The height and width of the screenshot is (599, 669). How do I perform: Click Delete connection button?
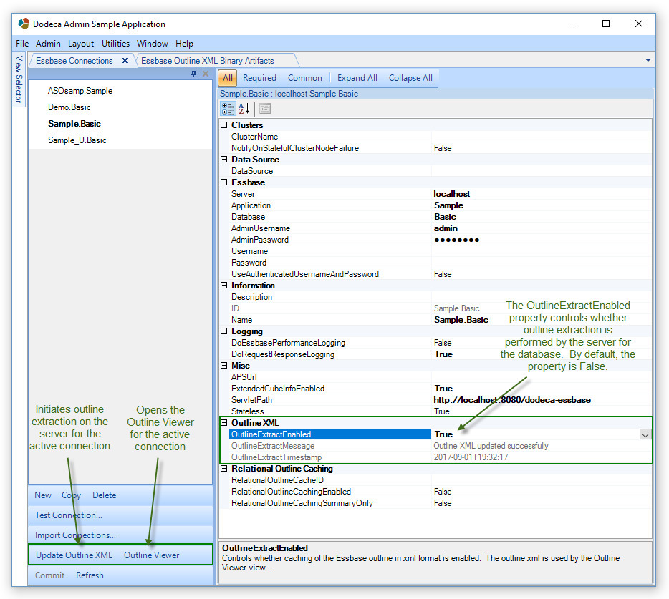pyautogui.click(x=104, y=495)
